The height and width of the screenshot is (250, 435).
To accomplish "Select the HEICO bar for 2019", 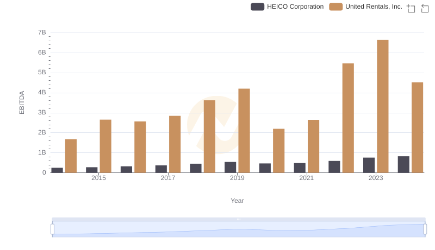I will point(230,168).
